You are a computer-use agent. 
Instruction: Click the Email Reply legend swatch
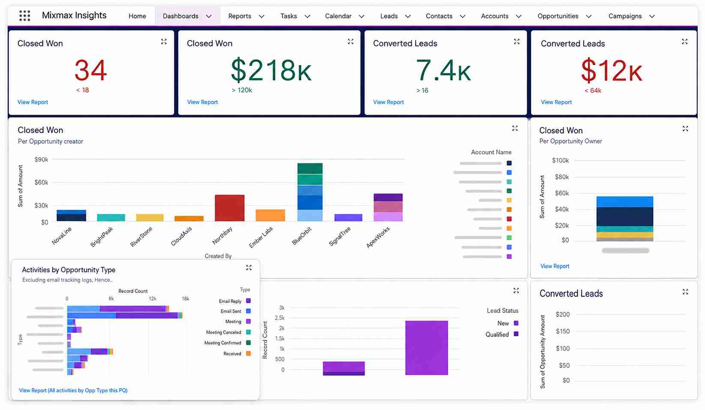point(248,301)
